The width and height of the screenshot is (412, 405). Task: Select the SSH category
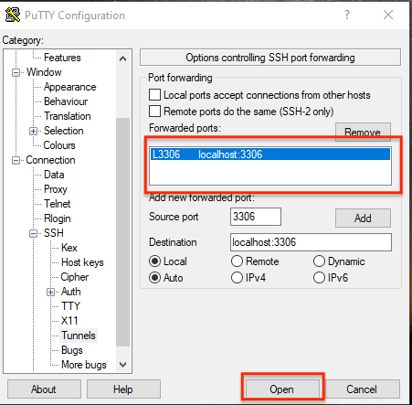point(54,233)
